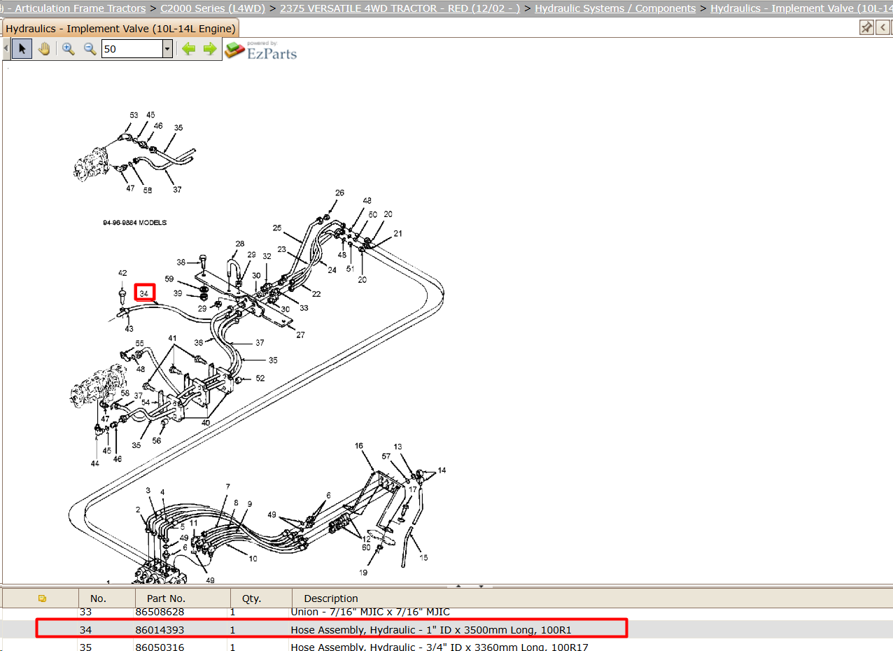Expand panel with splitter down arrow
This screenshot has height=651, width=893.
tap(481, 586)
